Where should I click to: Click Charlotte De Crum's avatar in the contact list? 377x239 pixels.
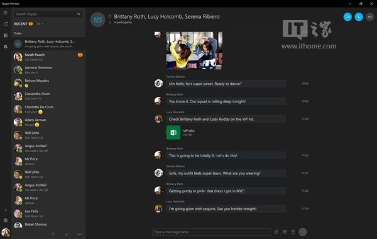click(18, 109)
